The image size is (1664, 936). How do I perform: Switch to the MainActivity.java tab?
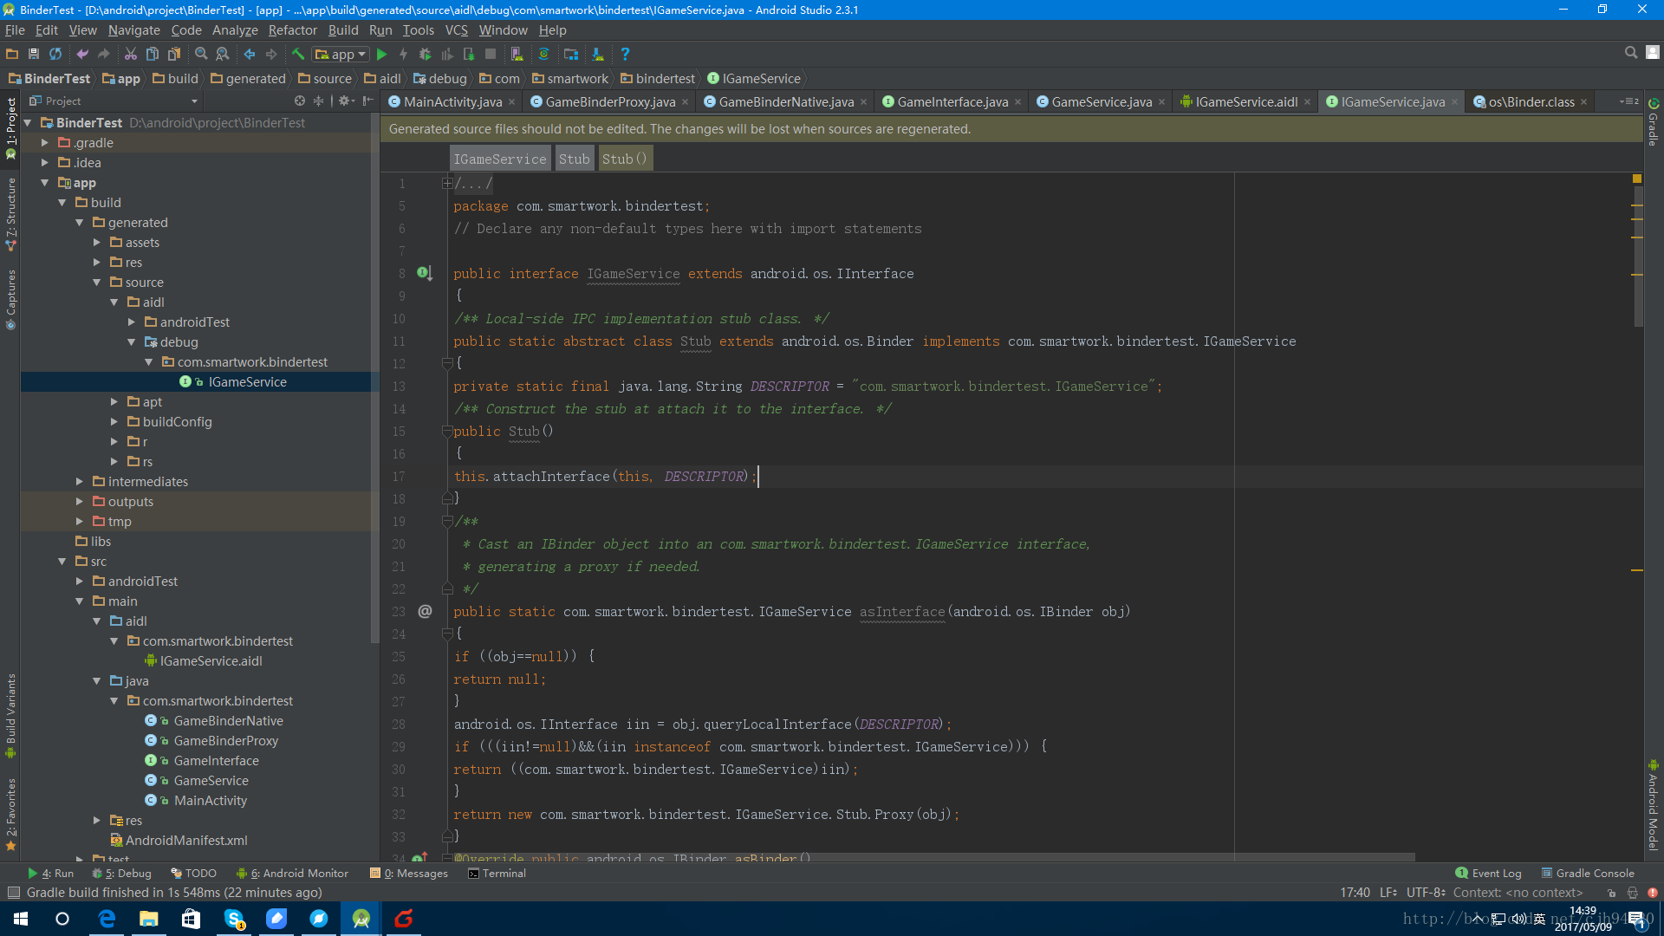click(452, 101)
